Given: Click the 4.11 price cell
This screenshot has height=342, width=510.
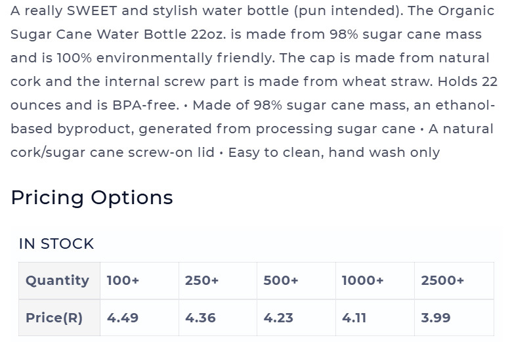Looking at the screenshot, I should (375, 318).
